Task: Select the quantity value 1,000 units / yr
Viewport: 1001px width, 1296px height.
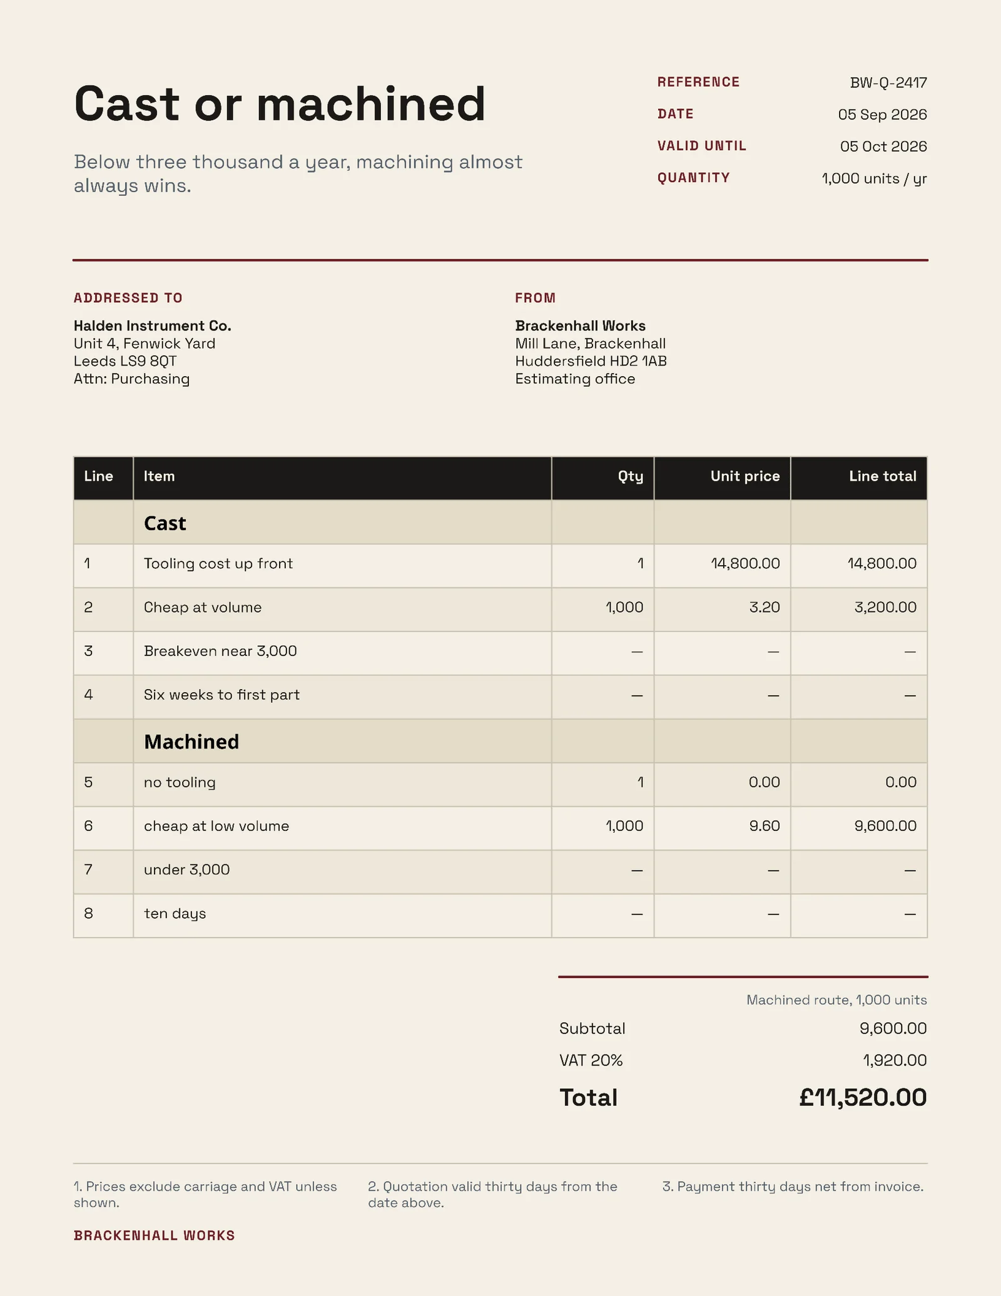Action: click(874, 178)
